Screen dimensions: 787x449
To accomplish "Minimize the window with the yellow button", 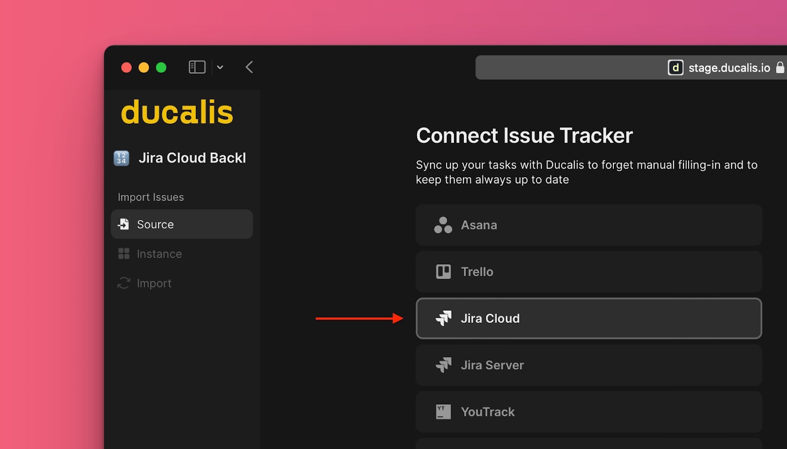I will pyautogui.click(x=144, y=67).
